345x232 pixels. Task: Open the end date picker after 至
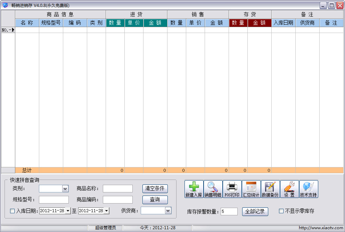pyautogui.click(x=107, y=211)
